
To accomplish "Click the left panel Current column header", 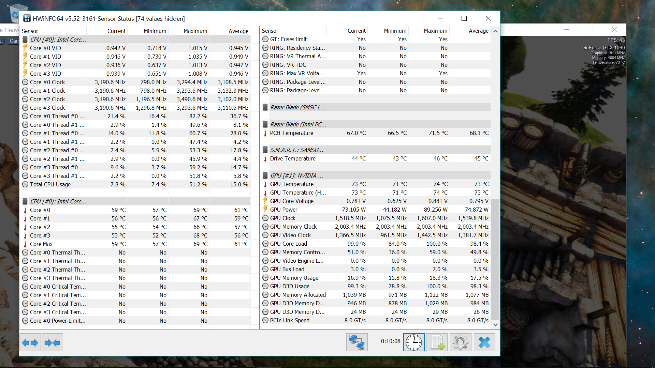I will point(107,31).
